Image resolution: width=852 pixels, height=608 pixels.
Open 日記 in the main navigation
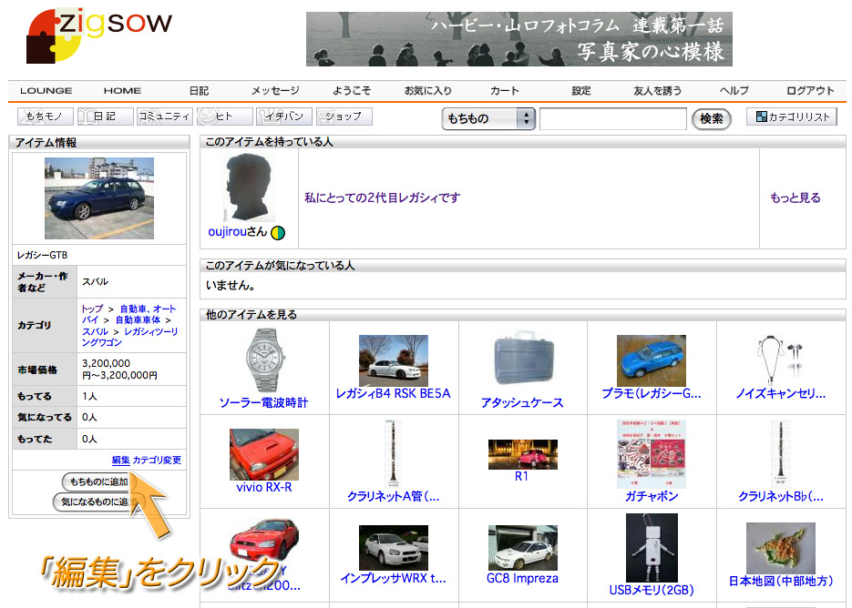tap(199, 91)
